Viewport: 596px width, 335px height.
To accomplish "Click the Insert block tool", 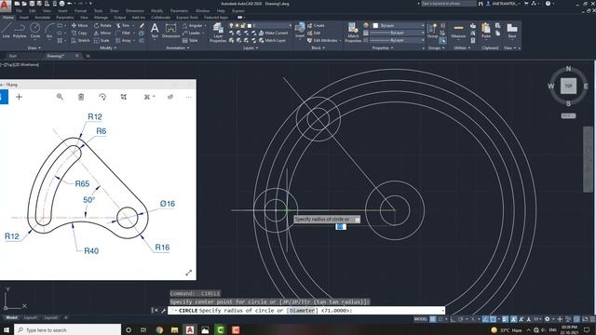I will 300,30.
